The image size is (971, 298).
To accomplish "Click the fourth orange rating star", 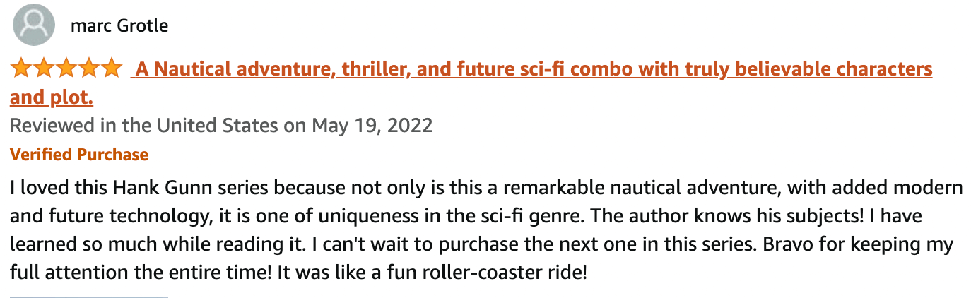I will [x=89, y=68].
